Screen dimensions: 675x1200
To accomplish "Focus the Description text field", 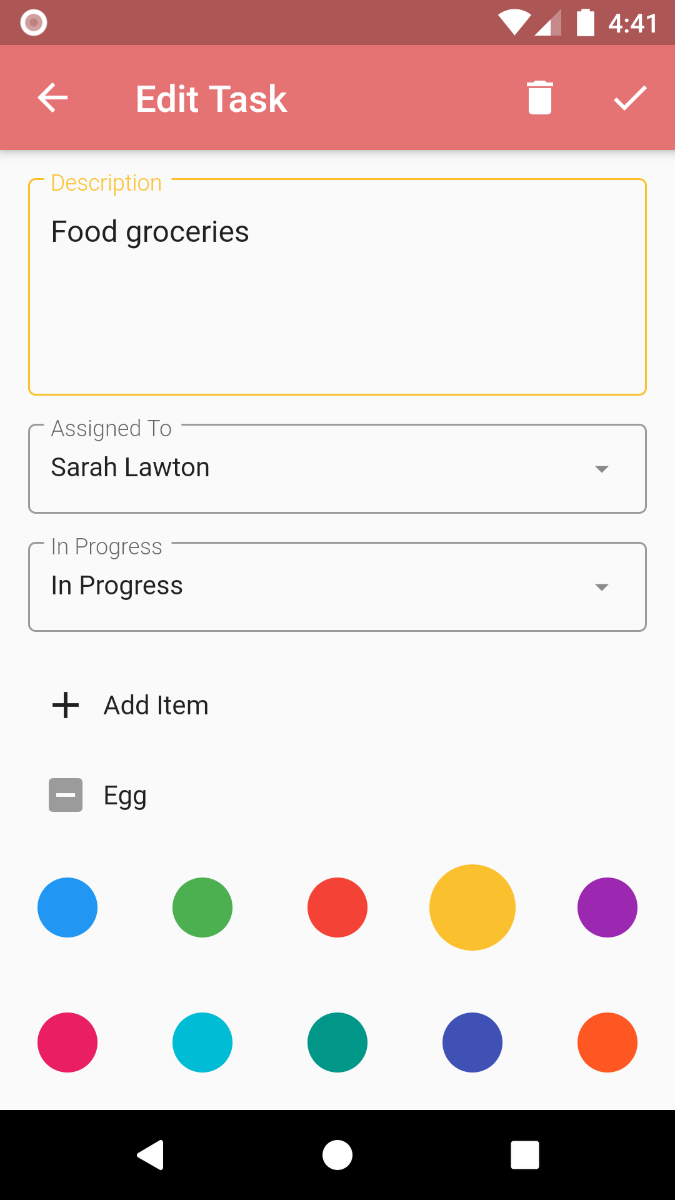I will [337, 287].
